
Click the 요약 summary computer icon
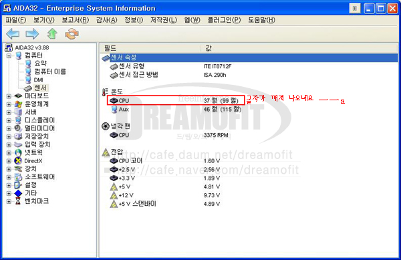28,63
